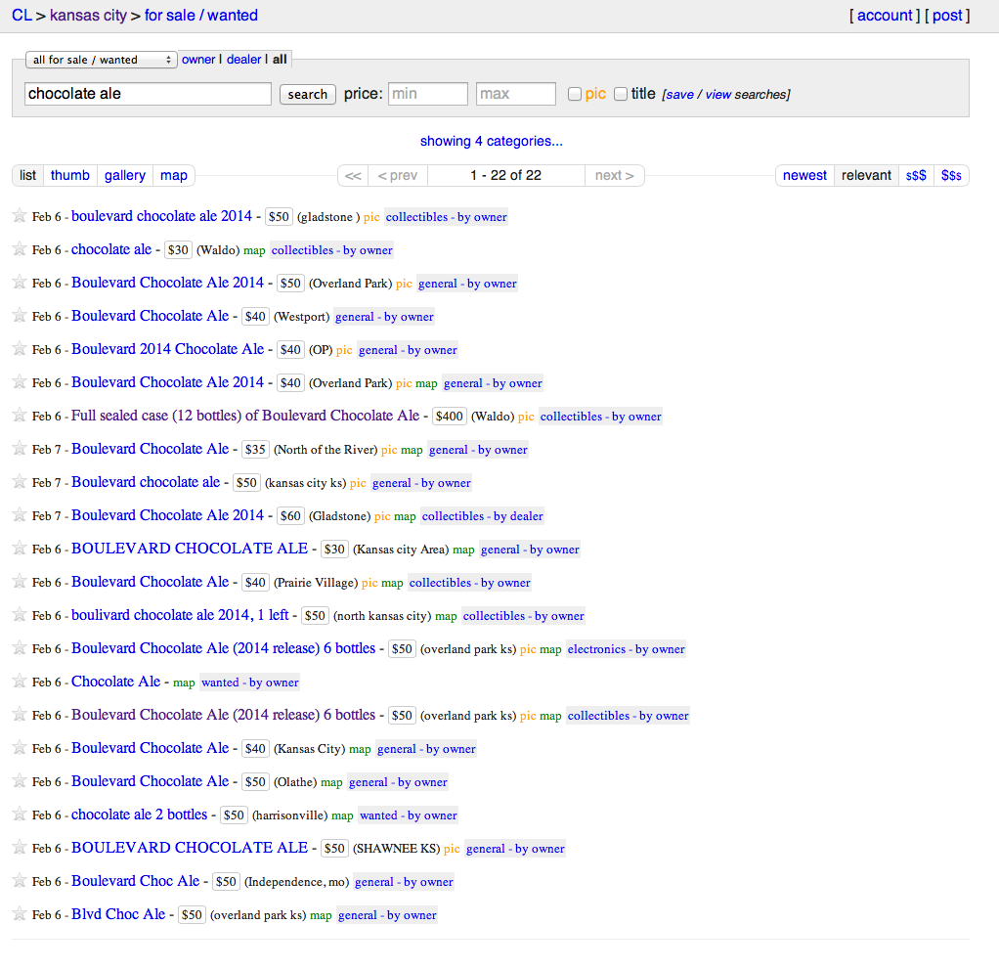
Task: Click the post link
Action: 947,16
